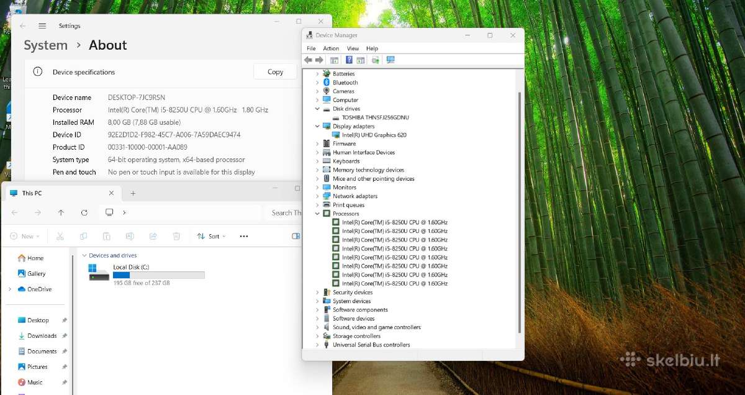This screenshot has width=745, height=395.
Task: Click Forward arrow in Device Manager toolbar
Action: (319, 60)
